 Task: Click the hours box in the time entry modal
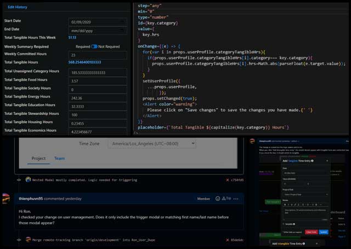pyautogui.click(x=293, y=184)
